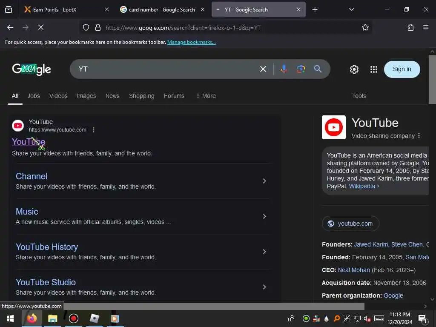
Task: Open tracking protection shield icon
Action: 86,27
